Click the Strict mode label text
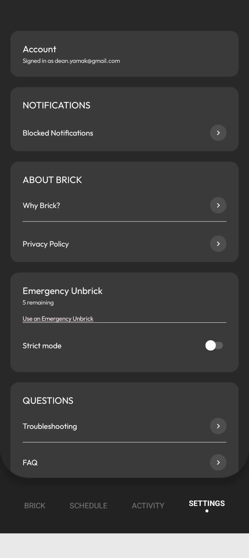Viewport: 249px width, 558px height. click(42, 346)
